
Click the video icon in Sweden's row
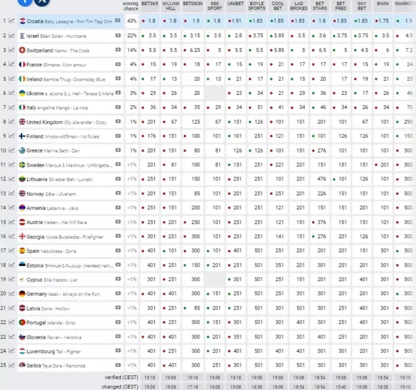(x=118, y=165)
